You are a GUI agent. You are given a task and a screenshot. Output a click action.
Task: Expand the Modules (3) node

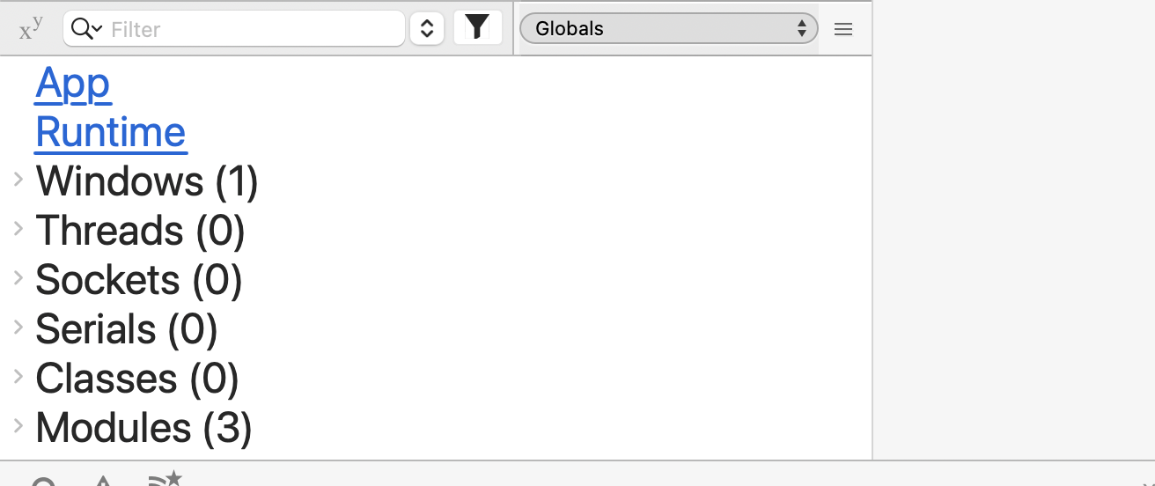pyautogui.click(x=18, y=426)
